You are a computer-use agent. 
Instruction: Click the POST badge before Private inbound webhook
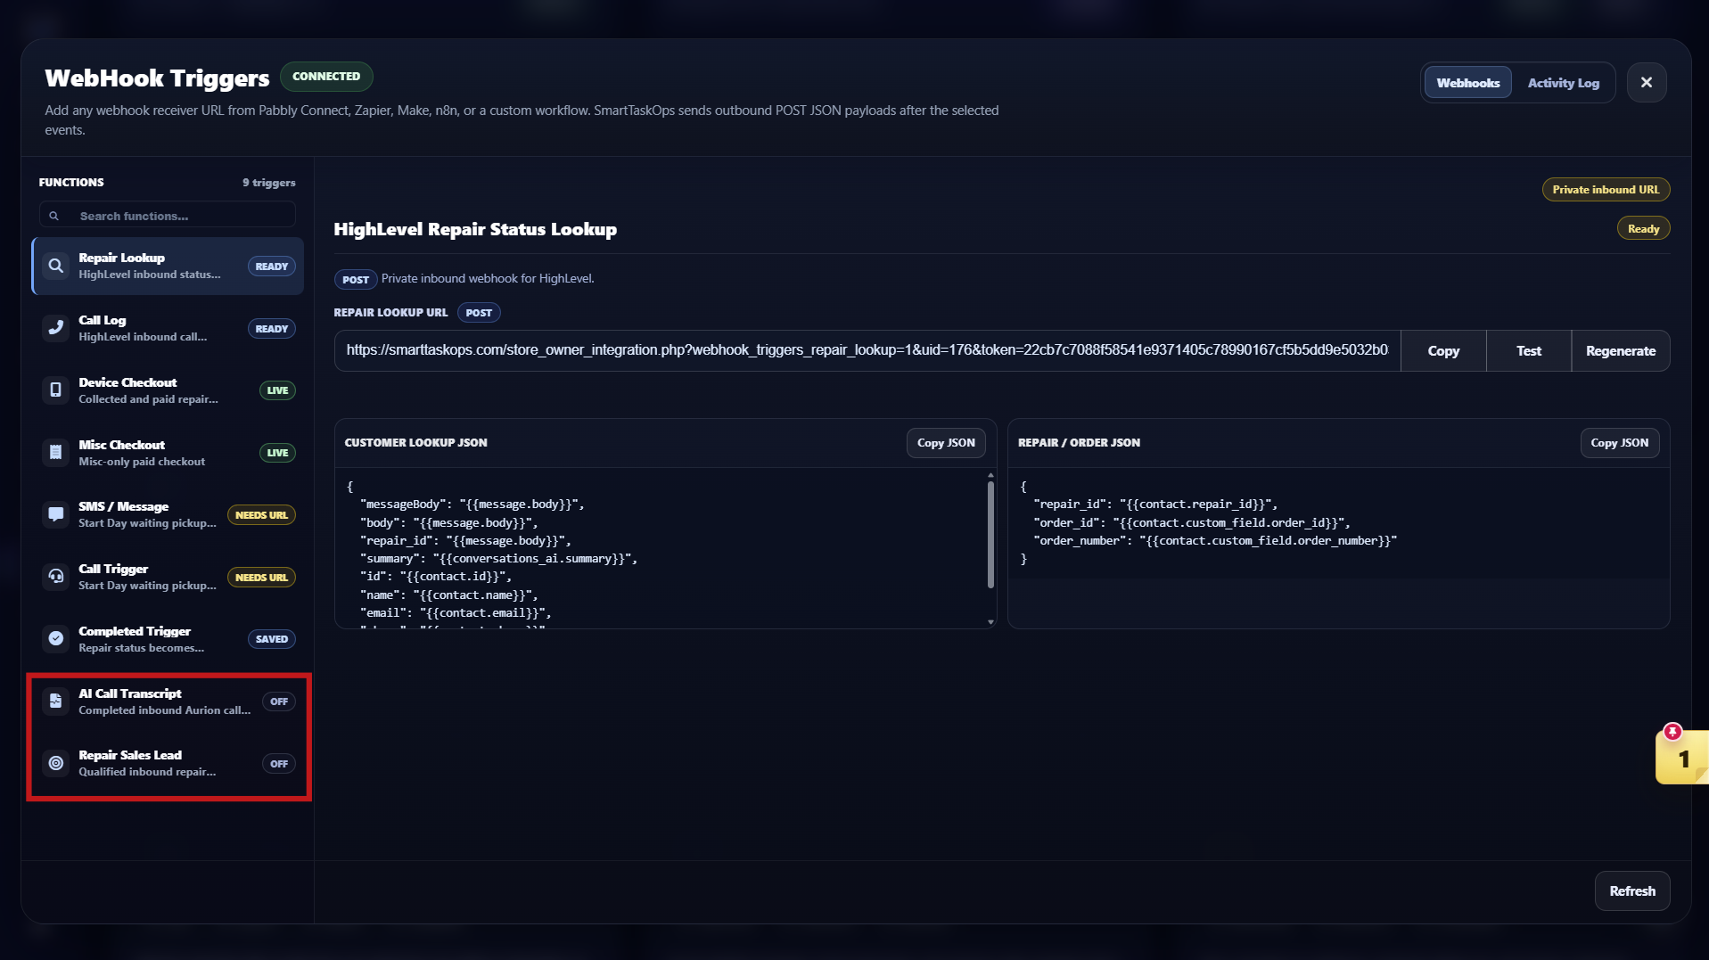[356, 280]
